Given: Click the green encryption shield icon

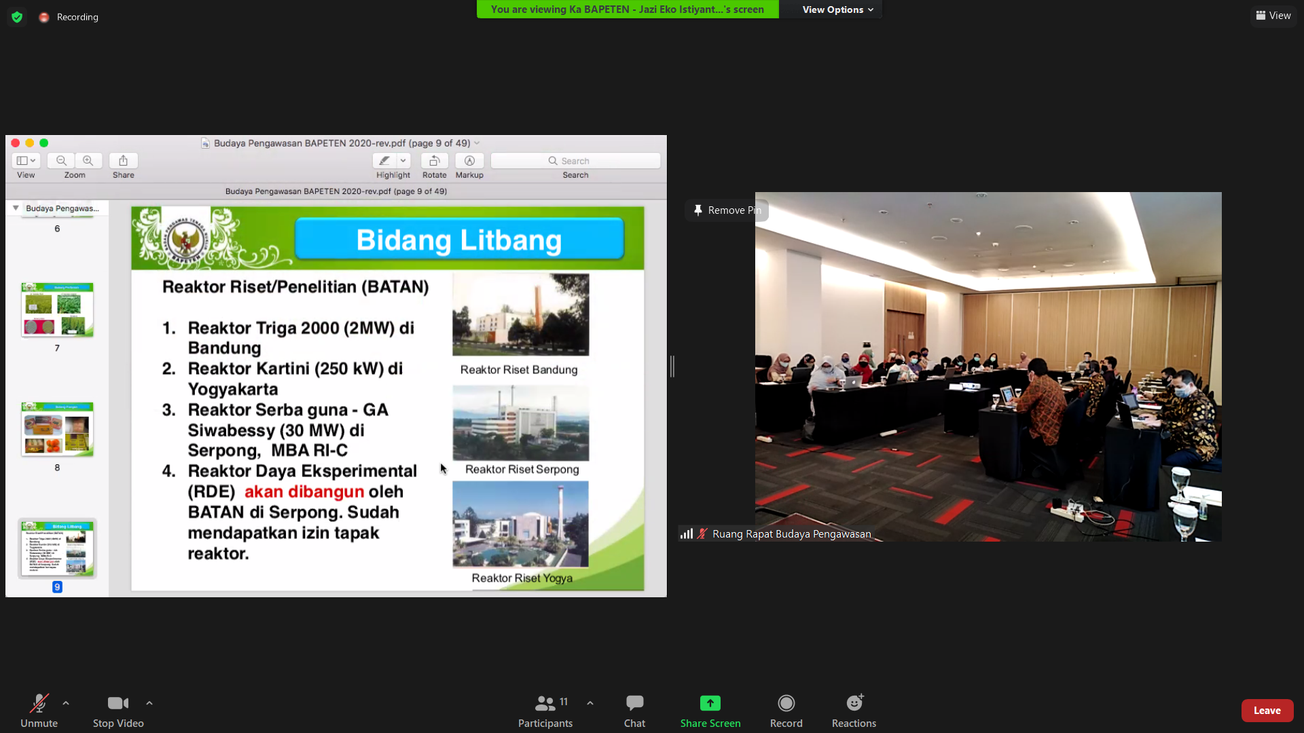Looking at the screenshot, I should [x=17, y=17].
